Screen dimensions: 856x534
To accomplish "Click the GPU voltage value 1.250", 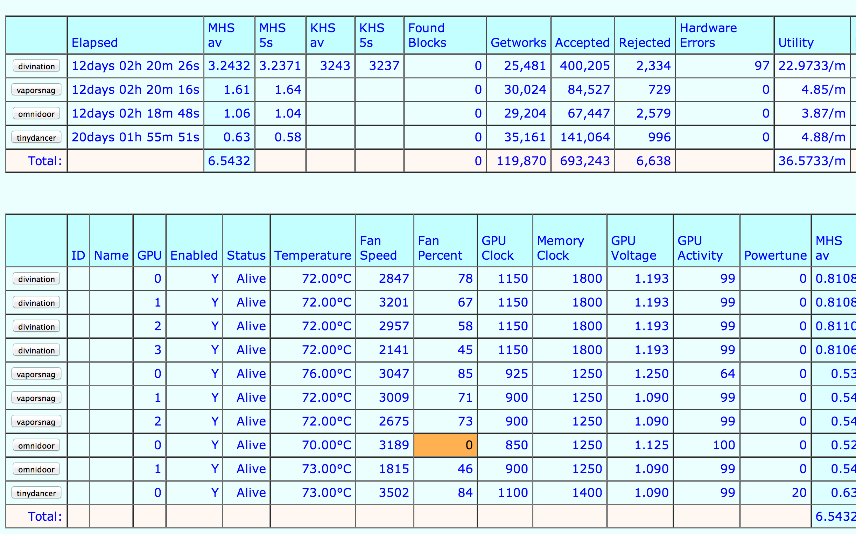I will [652, 374].
